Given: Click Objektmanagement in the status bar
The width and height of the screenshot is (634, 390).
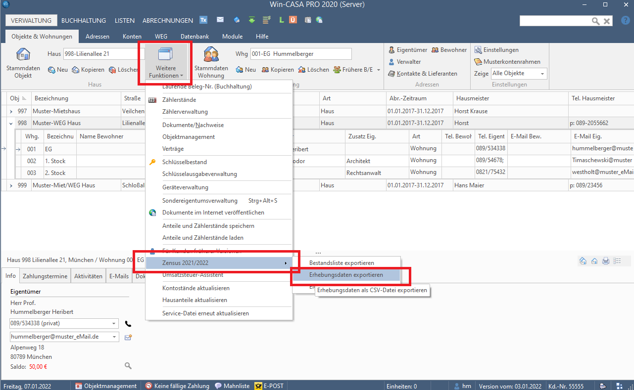Looking at the screenshot, I should [106, 386].
